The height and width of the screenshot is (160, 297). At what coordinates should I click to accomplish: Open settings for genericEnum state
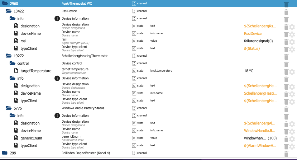(292, 139)
